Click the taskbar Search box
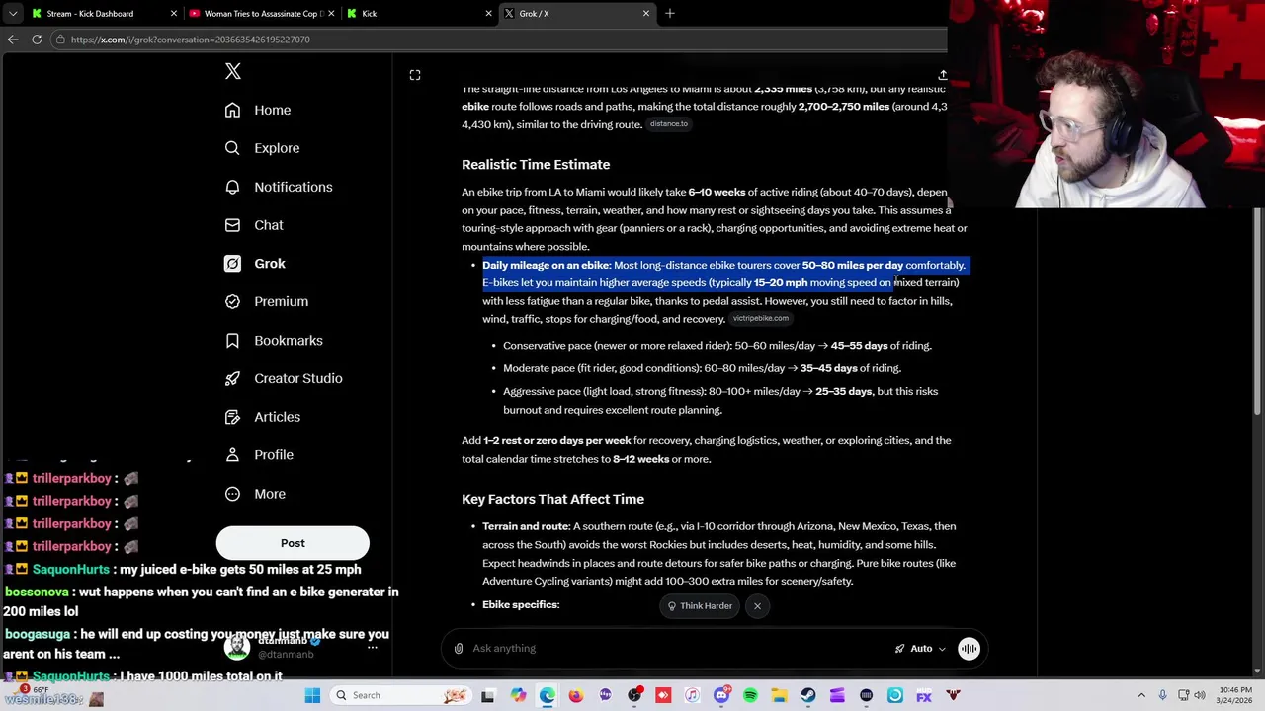 coord(400,696)
